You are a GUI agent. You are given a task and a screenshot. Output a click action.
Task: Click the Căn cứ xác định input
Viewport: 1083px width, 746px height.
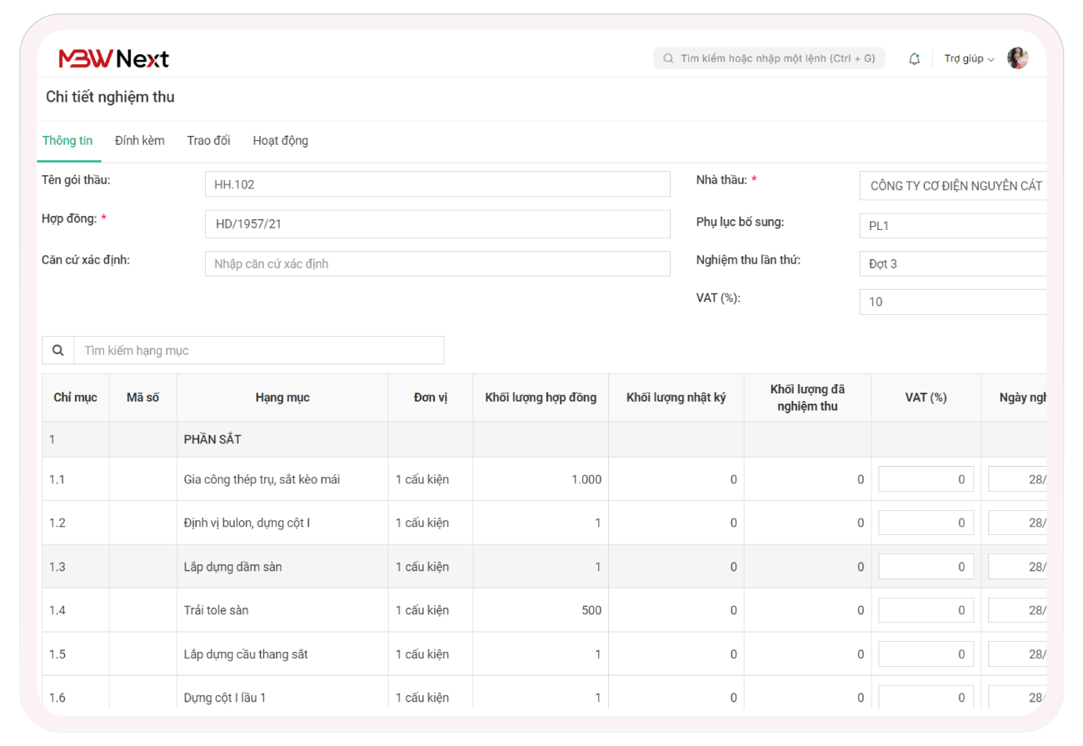[x=437, y=263]
